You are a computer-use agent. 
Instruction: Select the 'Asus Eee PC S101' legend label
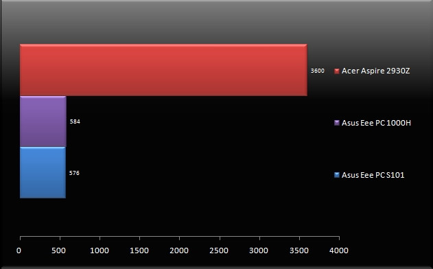(373, 175)
